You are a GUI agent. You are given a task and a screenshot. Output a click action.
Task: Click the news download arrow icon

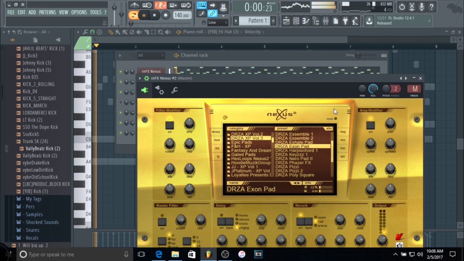tap(369, 21)
